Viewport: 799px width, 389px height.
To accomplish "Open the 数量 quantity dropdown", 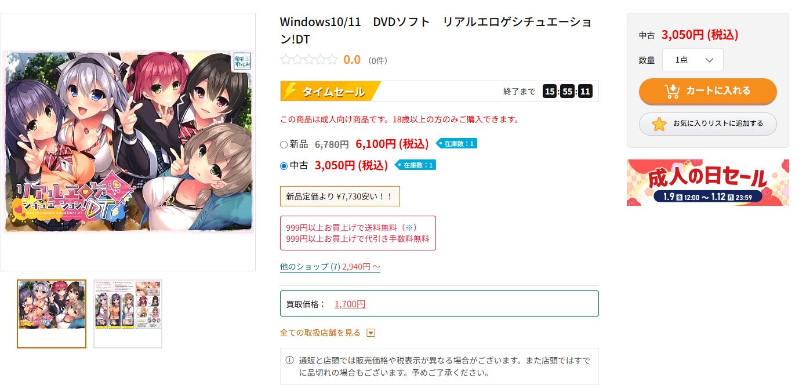I will pos(693,60).
